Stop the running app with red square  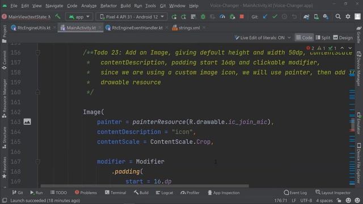(x=242, y=16)
